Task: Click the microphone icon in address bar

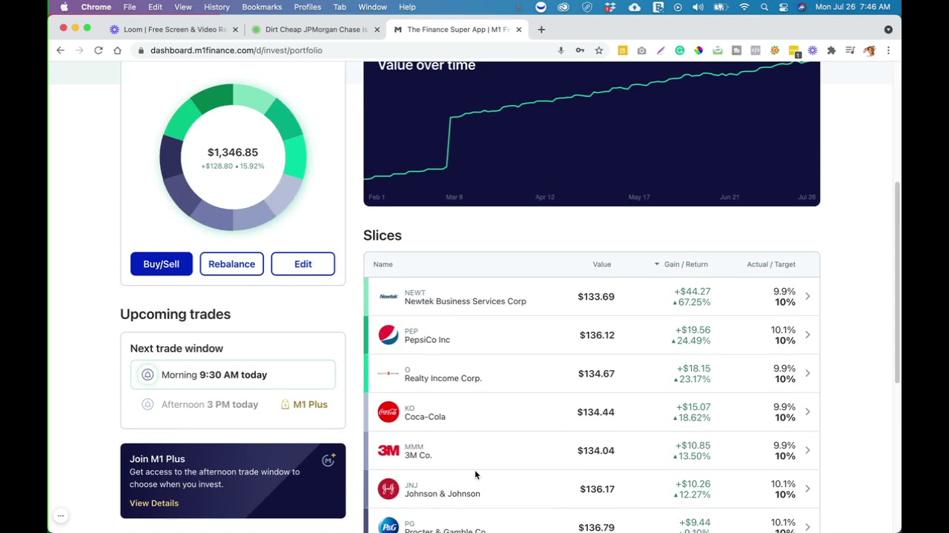Action: pos(561,50)
